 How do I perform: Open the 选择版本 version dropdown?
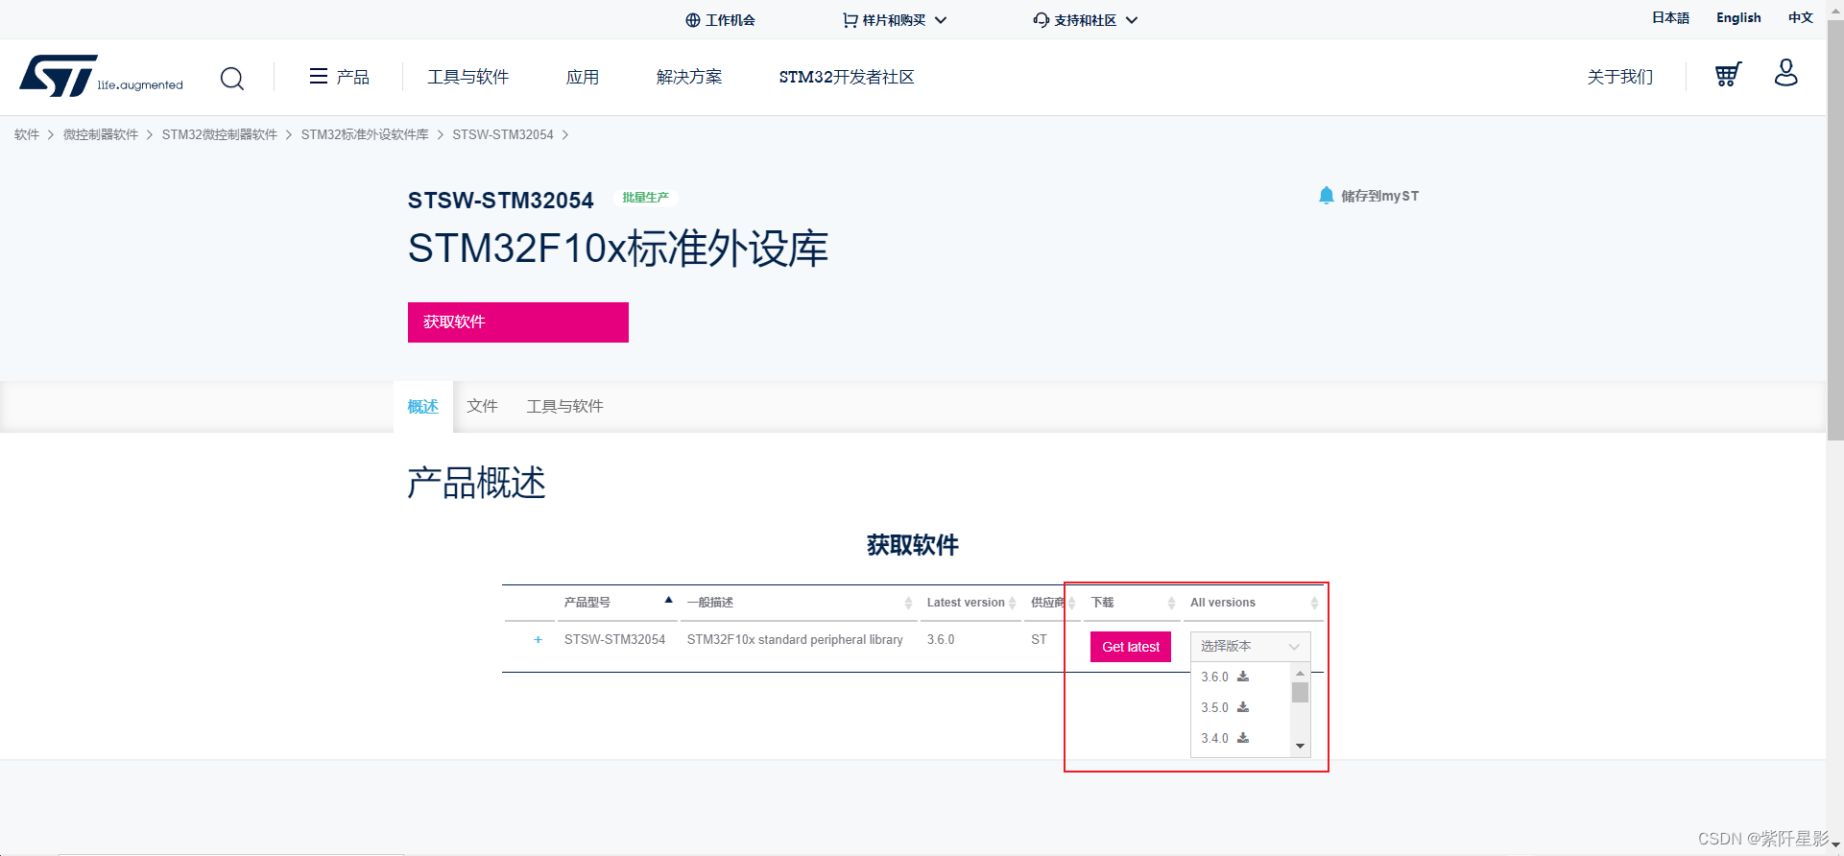(1251, 646)
